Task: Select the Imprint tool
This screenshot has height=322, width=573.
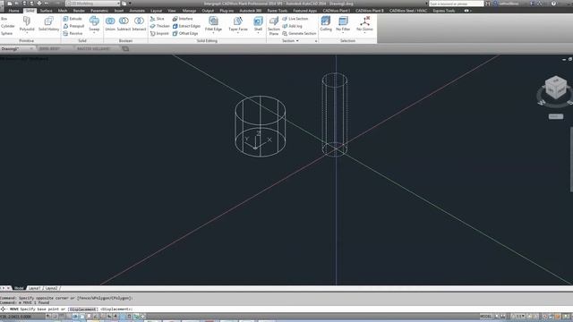Action: point(159,33)
